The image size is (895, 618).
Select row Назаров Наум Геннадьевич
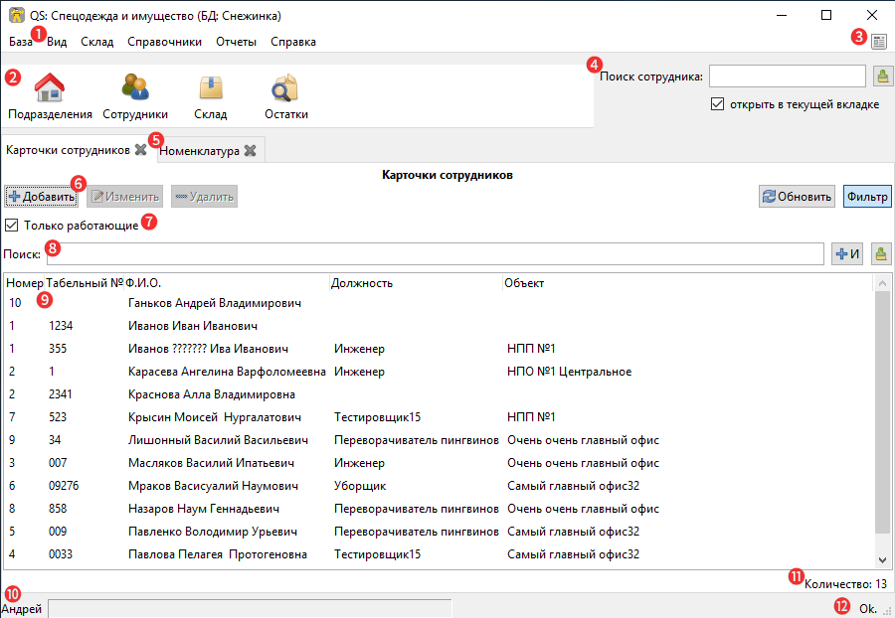(x=439, y=509)
